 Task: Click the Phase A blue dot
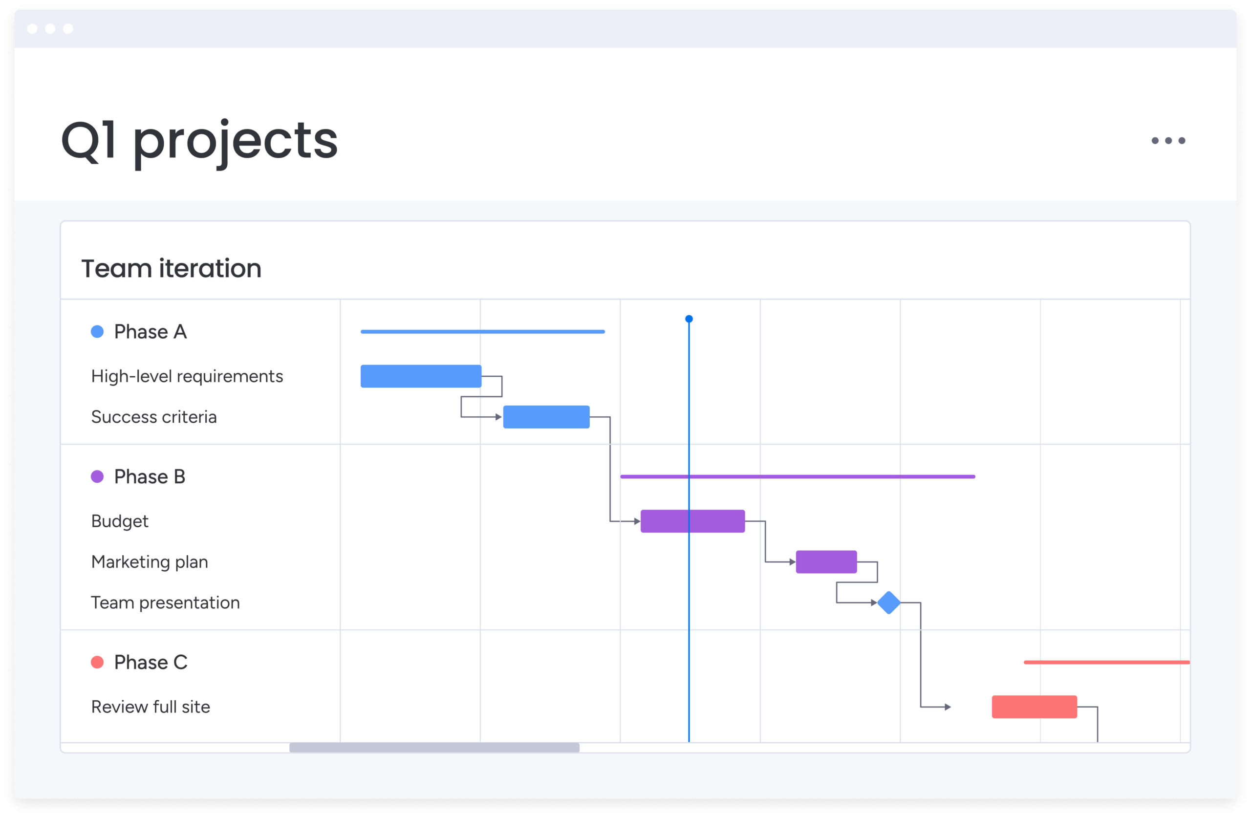pos(97,332)
